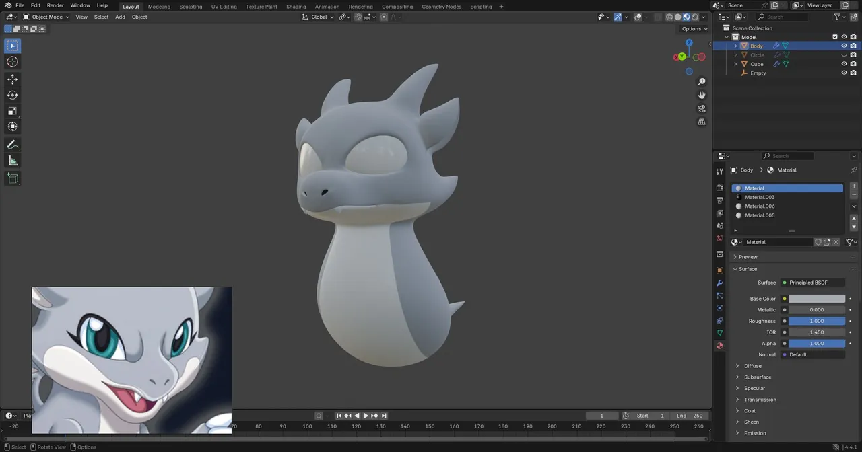
Task: Open the File menu
Action: [x=20, y=5]
